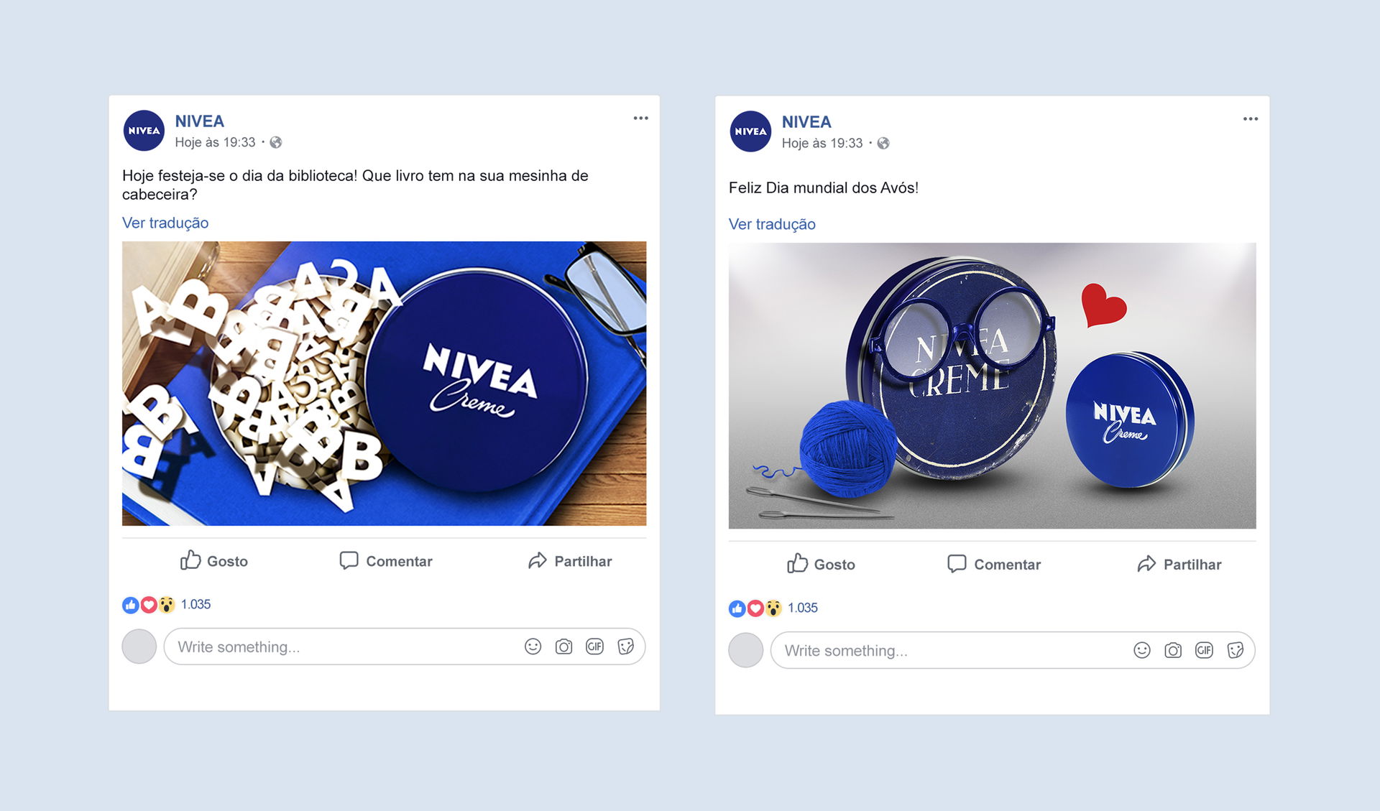Click Ver tradução under the library post

tap(165, 223)
